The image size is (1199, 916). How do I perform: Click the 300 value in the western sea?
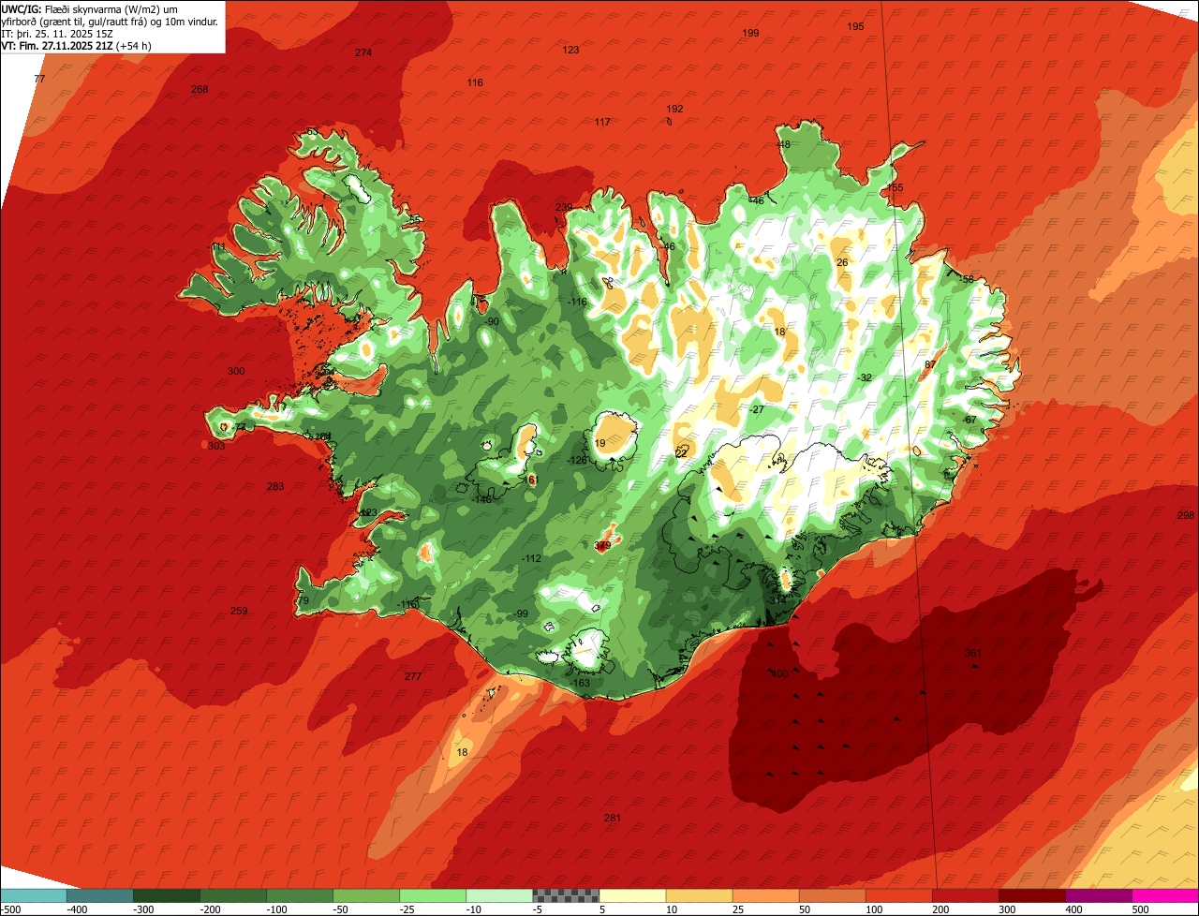click(236, 371)
